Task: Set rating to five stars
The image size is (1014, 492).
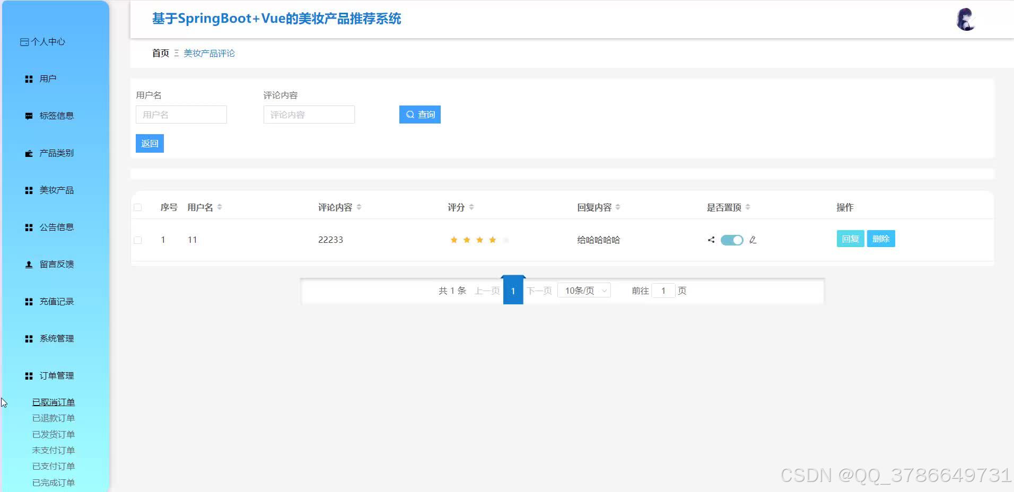Action: [506, 240]
